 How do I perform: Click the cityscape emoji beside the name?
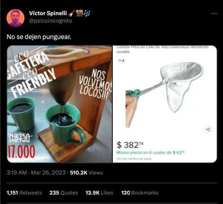coord(79,13)
